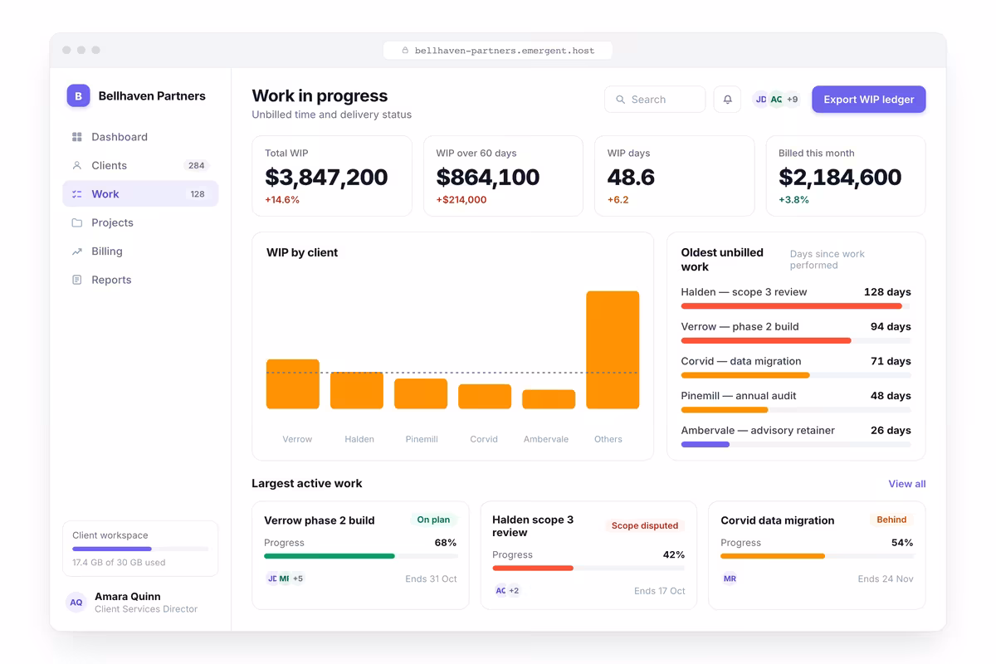Click the Total WIP stat card

tap(332, 176)
